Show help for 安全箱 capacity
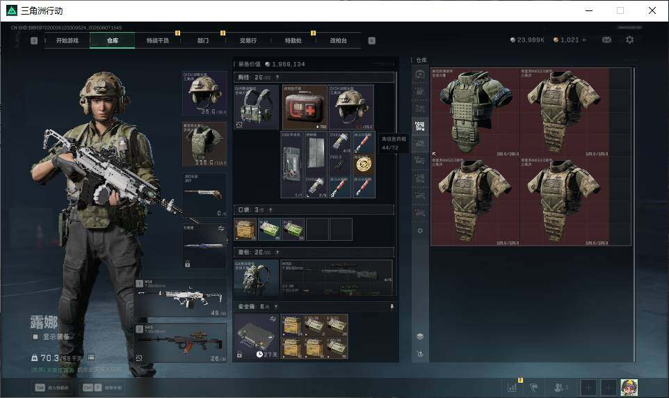The width and height of the screenshot is (669, 398). point(276,307)
